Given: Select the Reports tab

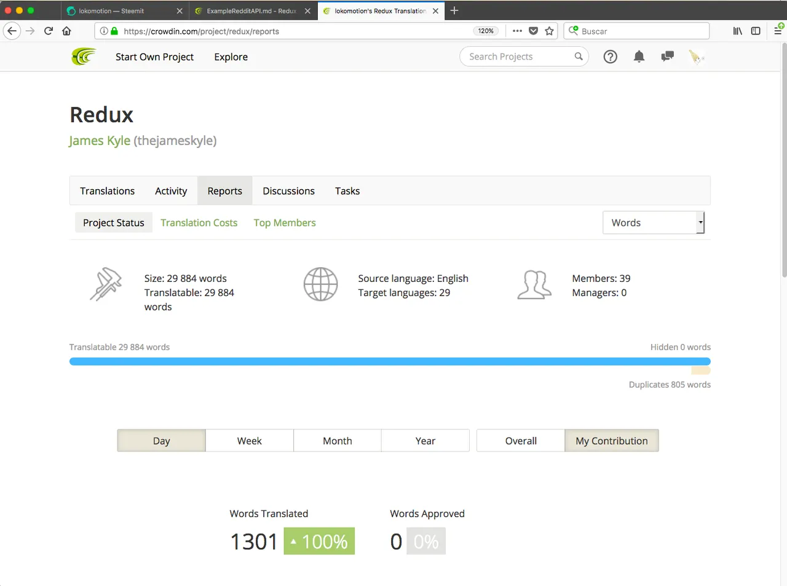Looking at the screenshot, I should (x=224, y=191).
